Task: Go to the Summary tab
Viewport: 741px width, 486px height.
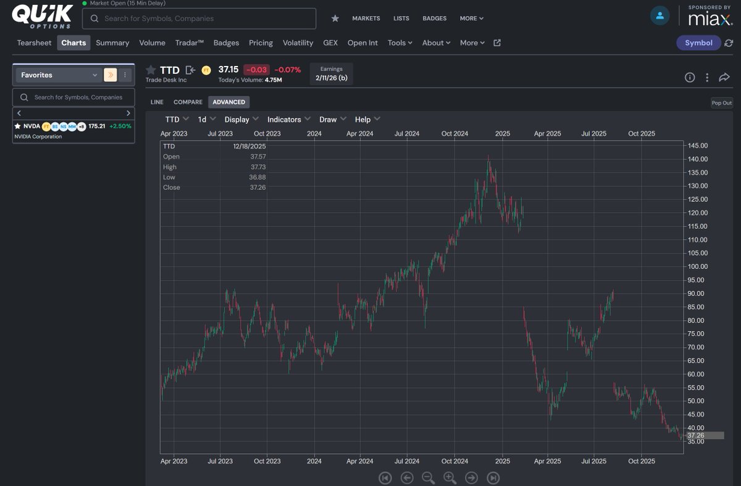Action: [112, 43]
